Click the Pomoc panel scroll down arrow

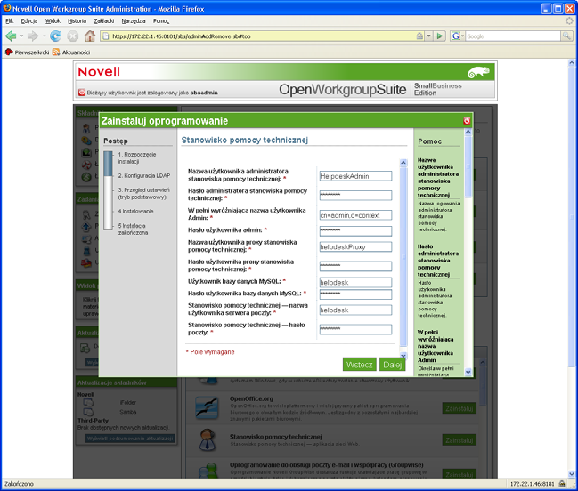click(x=468, y=372)
